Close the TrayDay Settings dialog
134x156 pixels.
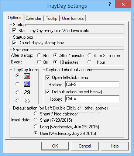(123, 4)
